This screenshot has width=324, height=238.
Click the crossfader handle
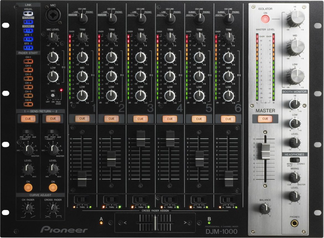(x=155, y=223)
